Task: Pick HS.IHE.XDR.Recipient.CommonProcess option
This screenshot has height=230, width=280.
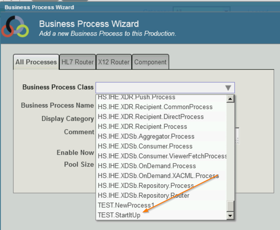Action: (x=155, y=107)
